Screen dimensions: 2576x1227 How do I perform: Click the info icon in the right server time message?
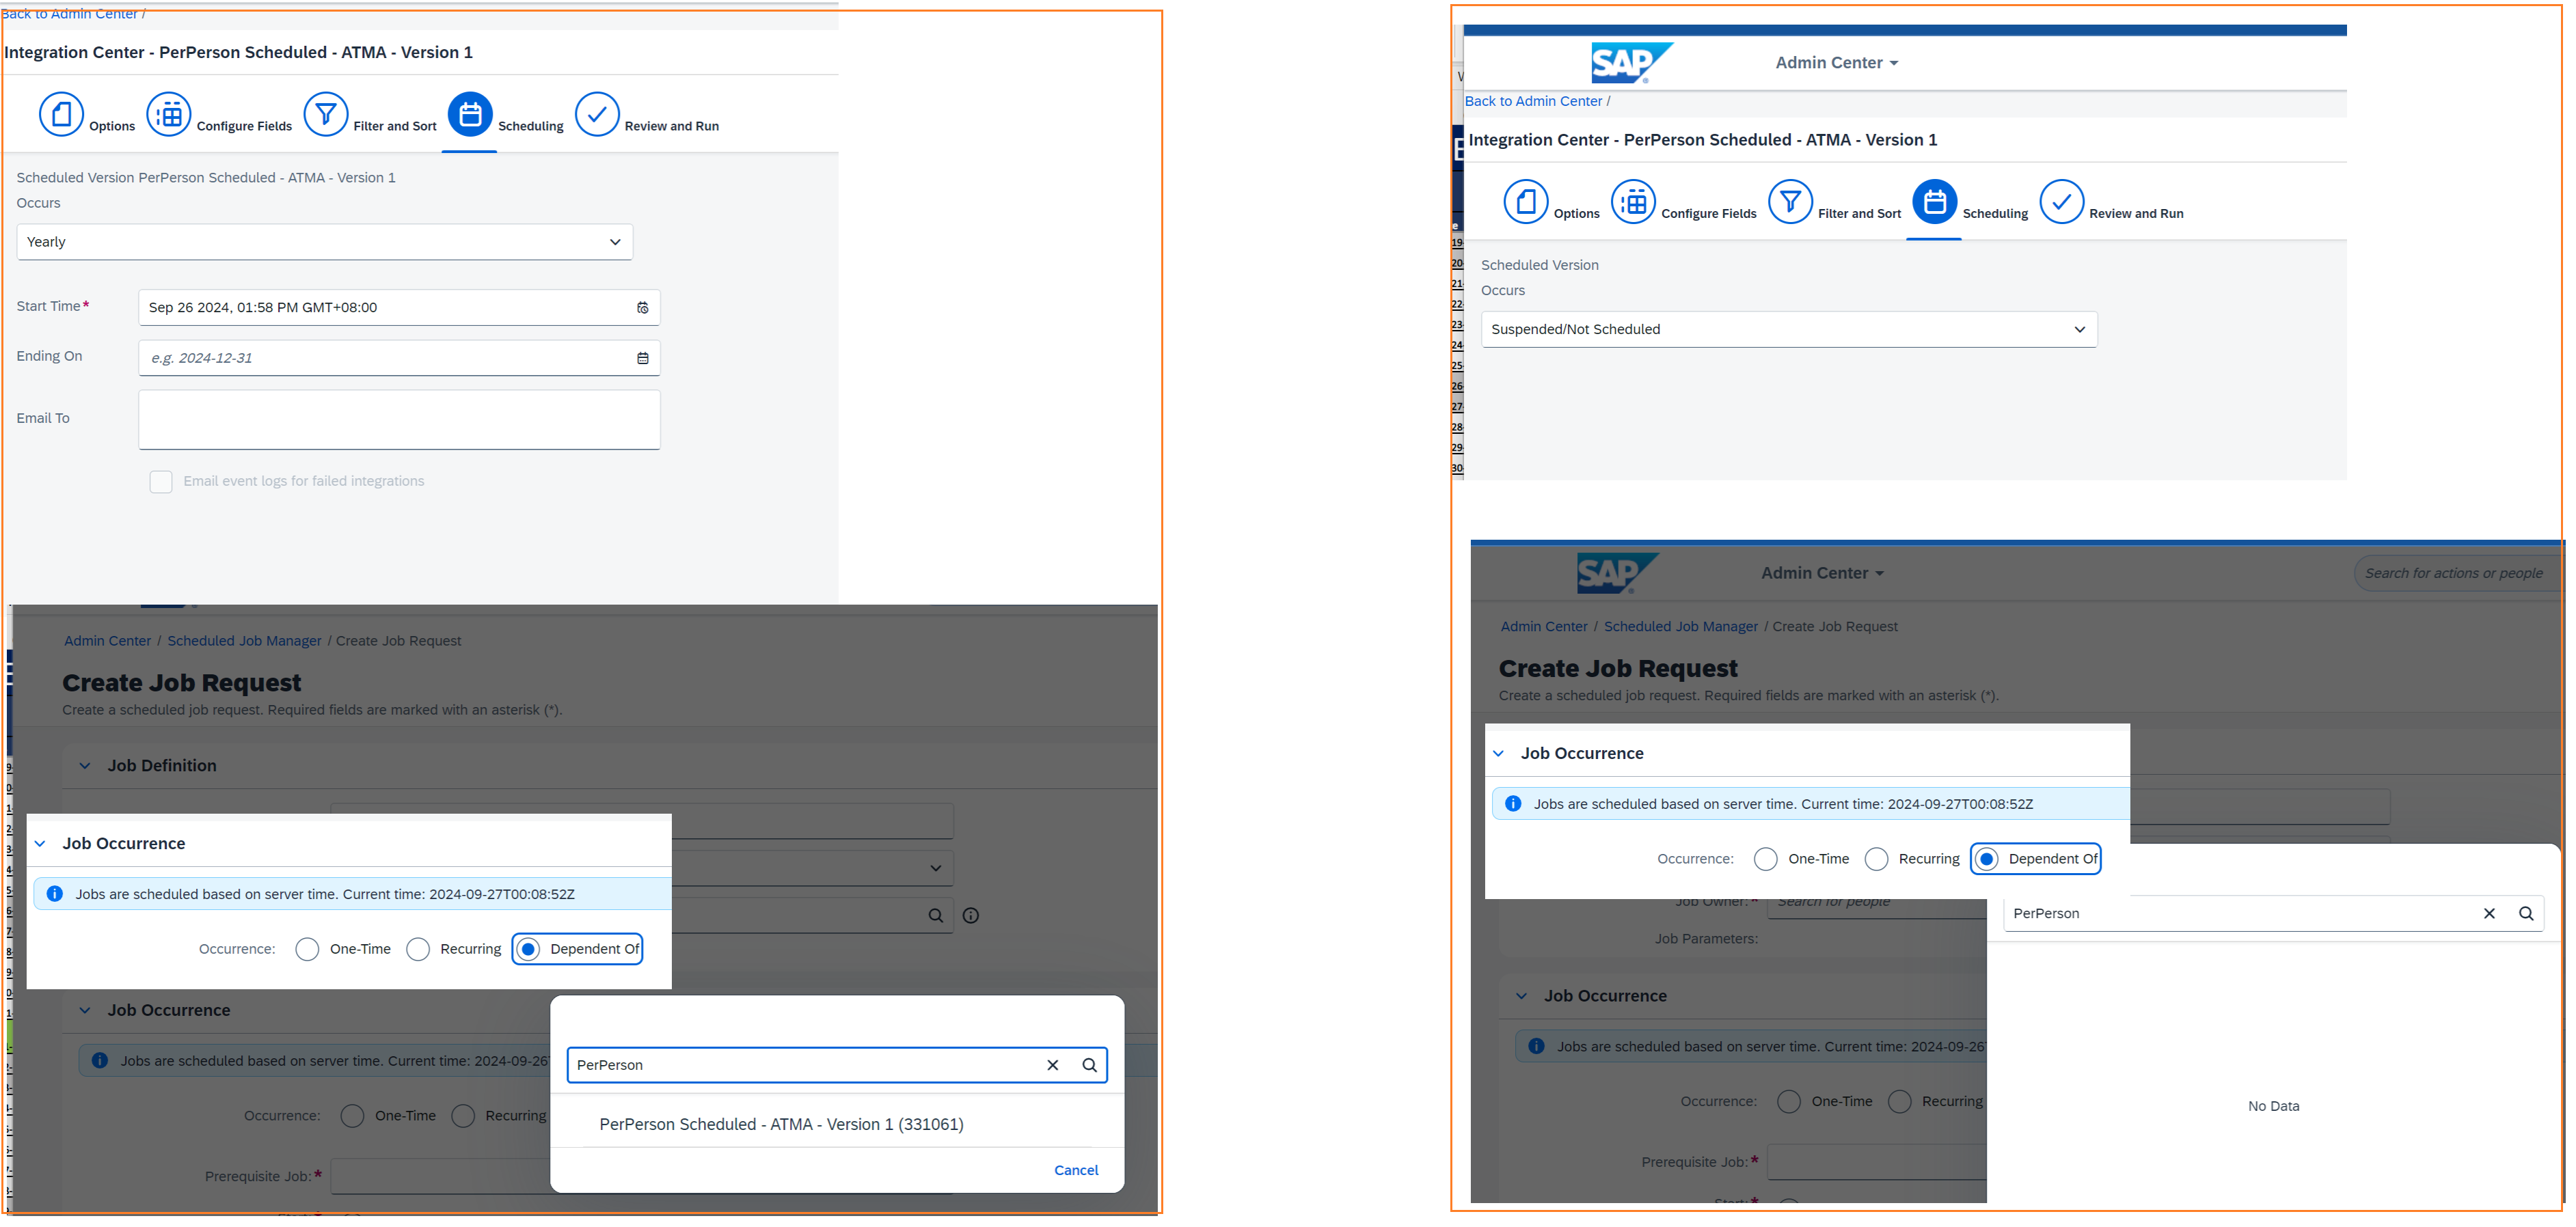pos(1513,804)
